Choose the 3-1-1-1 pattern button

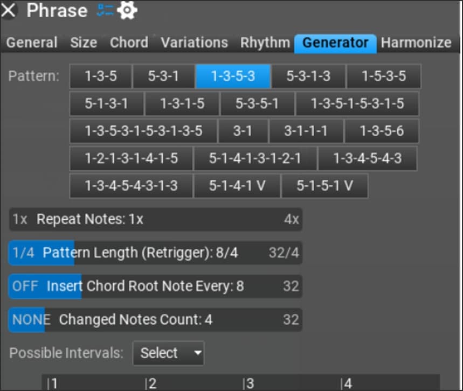(x=306, y=131)
